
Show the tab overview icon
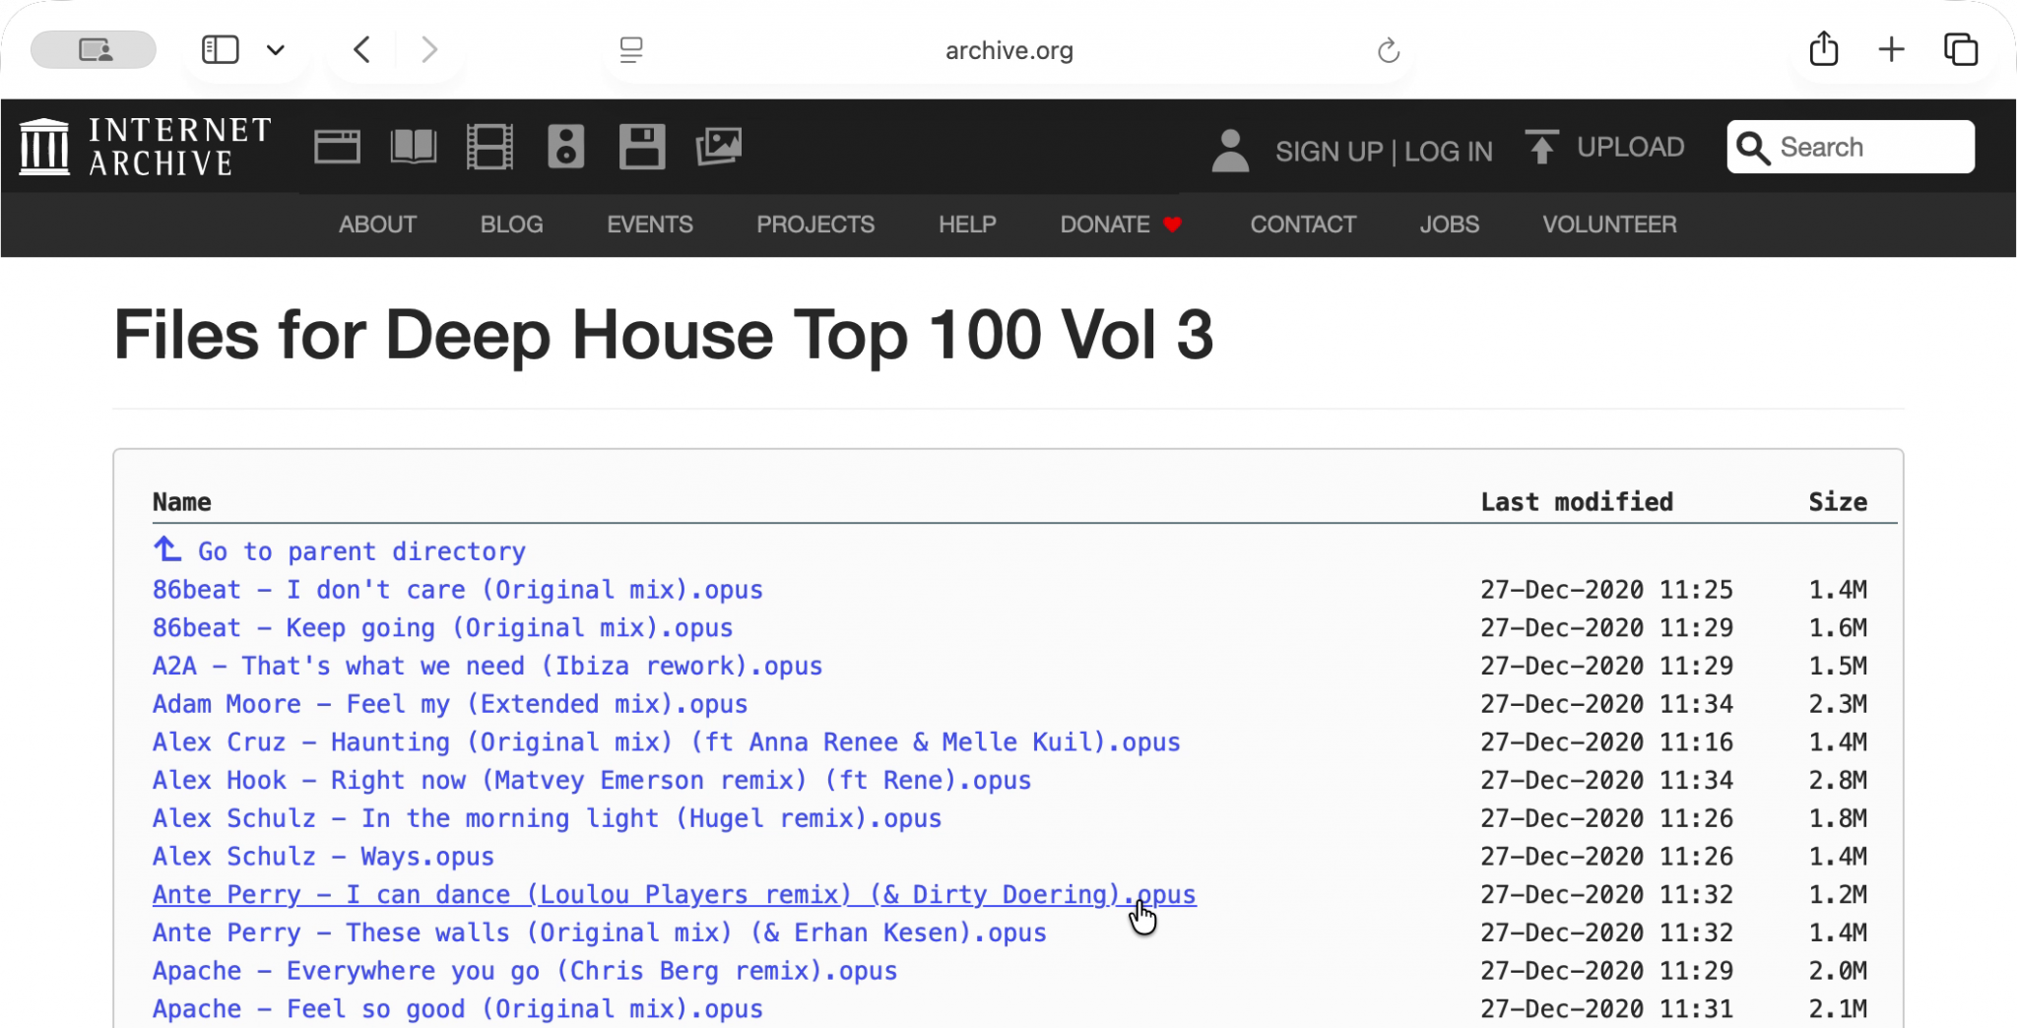click(x=1960, y=49)
